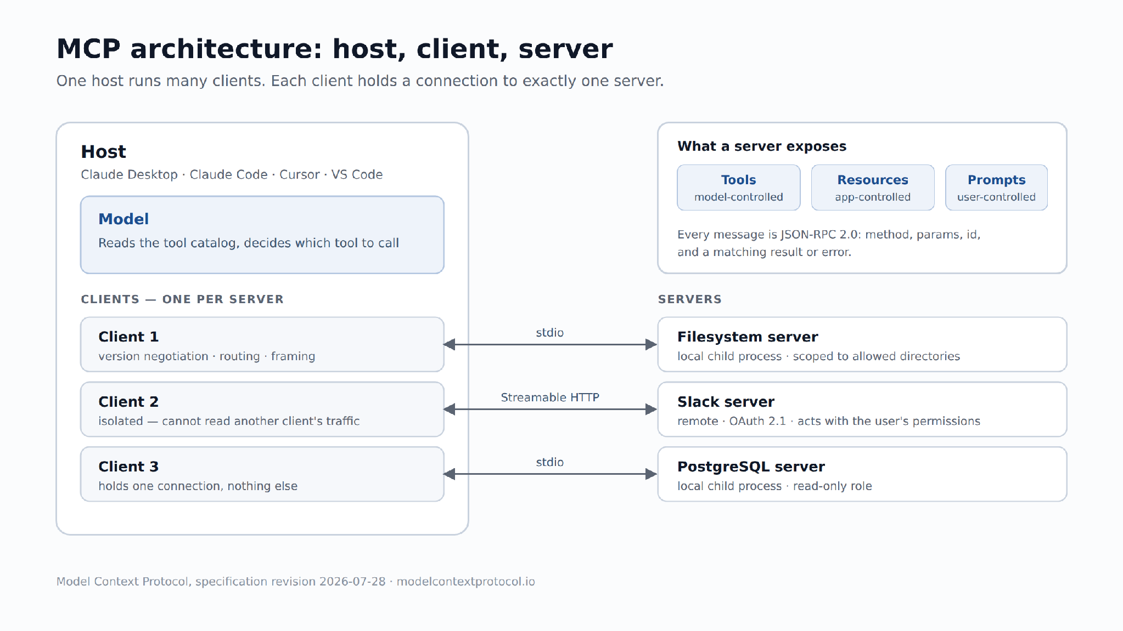Select the Client 1 card
Viewport: 1123px width, 631px height.
point(262,344)
